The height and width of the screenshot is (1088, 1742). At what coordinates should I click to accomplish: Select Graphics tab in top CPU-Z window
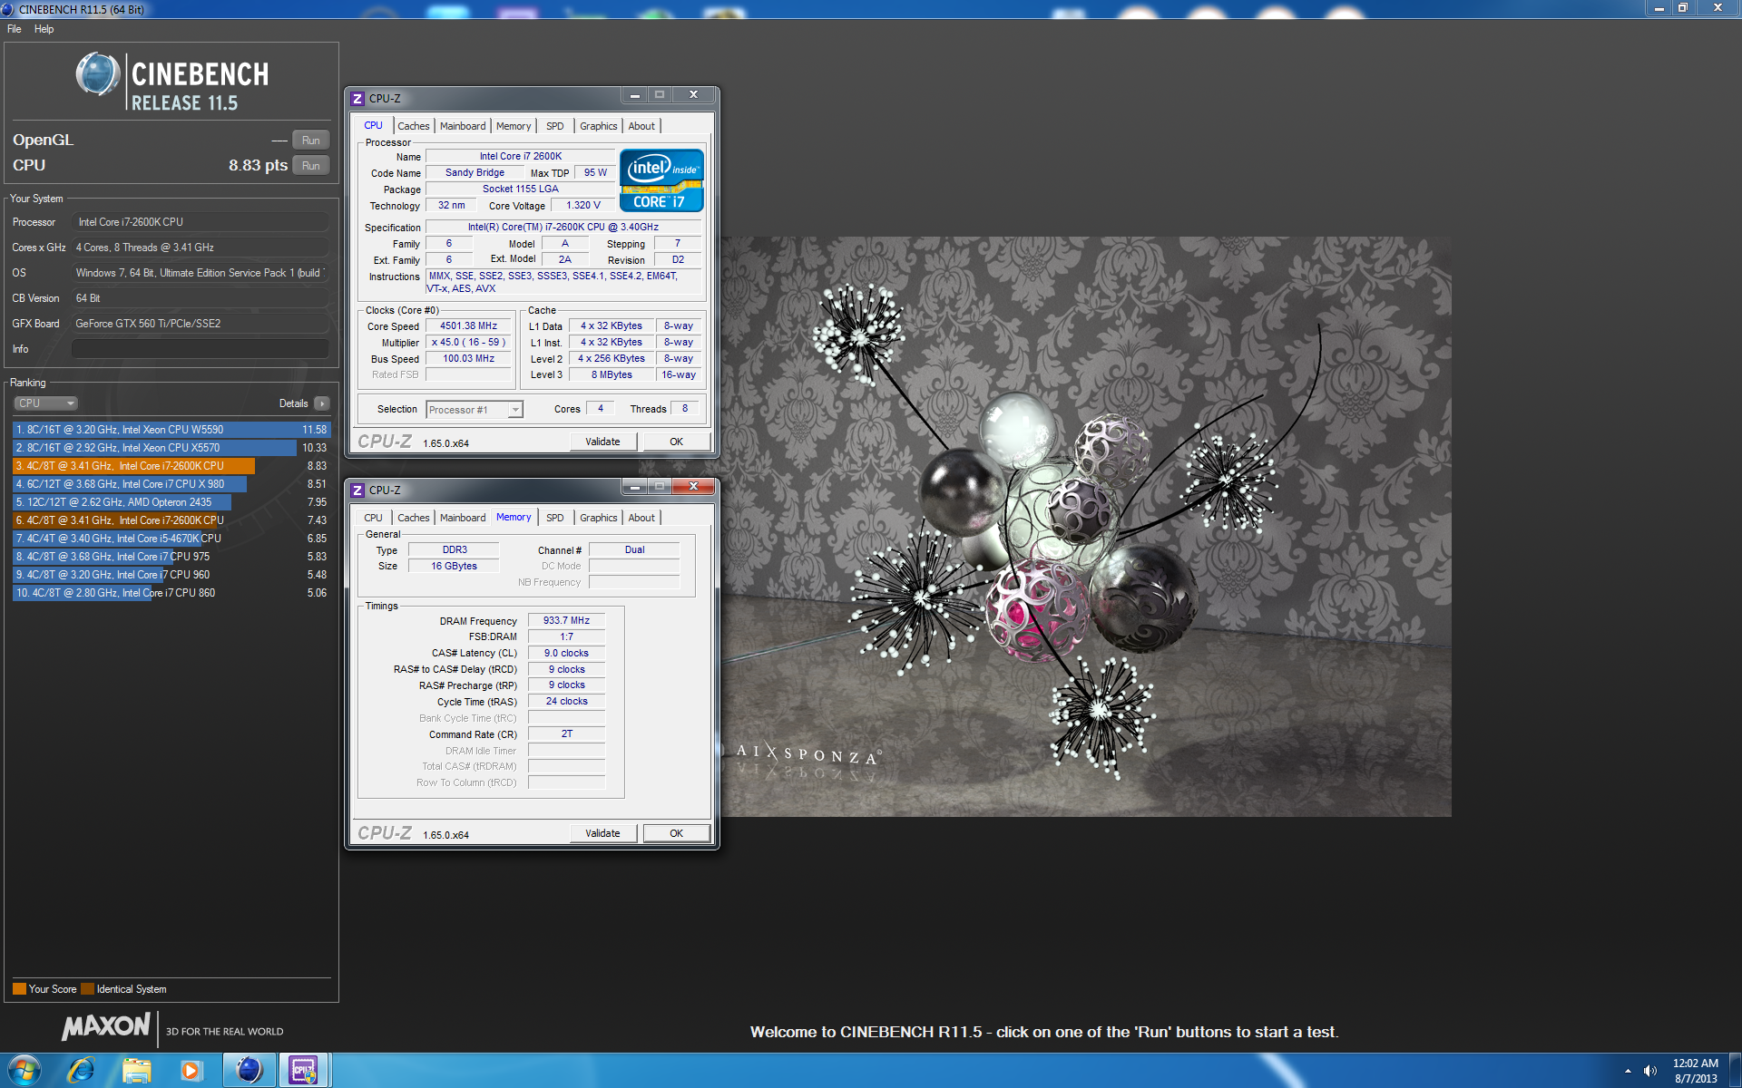[x=598, y=126]
